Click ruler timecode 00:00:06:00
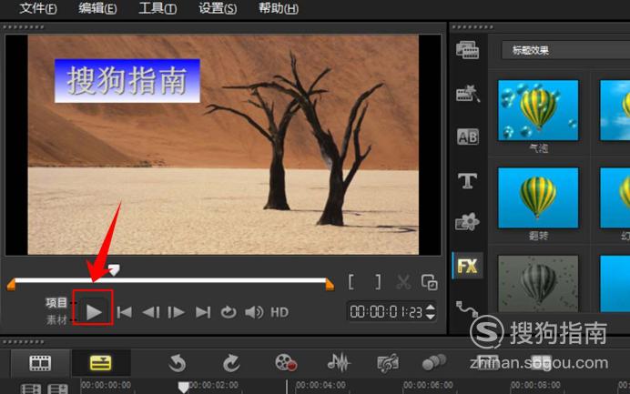The image size is (630, 394). tap(428, 385)
